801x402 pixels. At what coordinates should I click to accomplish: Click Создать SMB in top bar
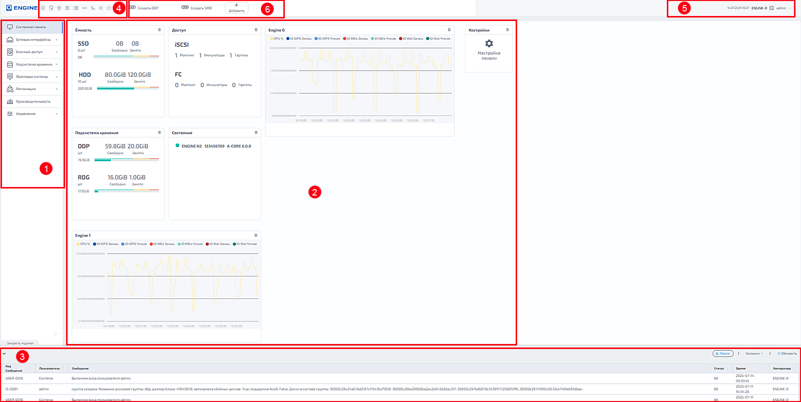click(x=197, y=8)
